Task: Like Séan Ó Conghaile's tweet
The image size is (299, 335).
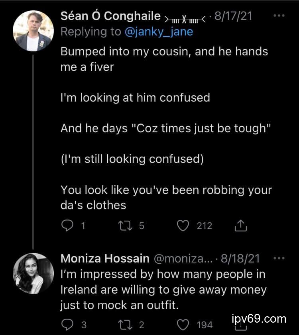Action: point(183,226)
